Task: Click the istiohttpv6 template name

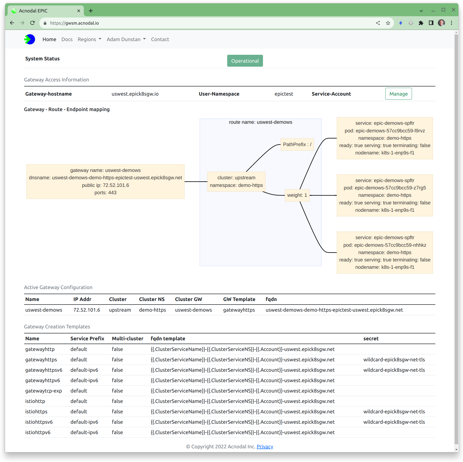Action: pos(38,432)
